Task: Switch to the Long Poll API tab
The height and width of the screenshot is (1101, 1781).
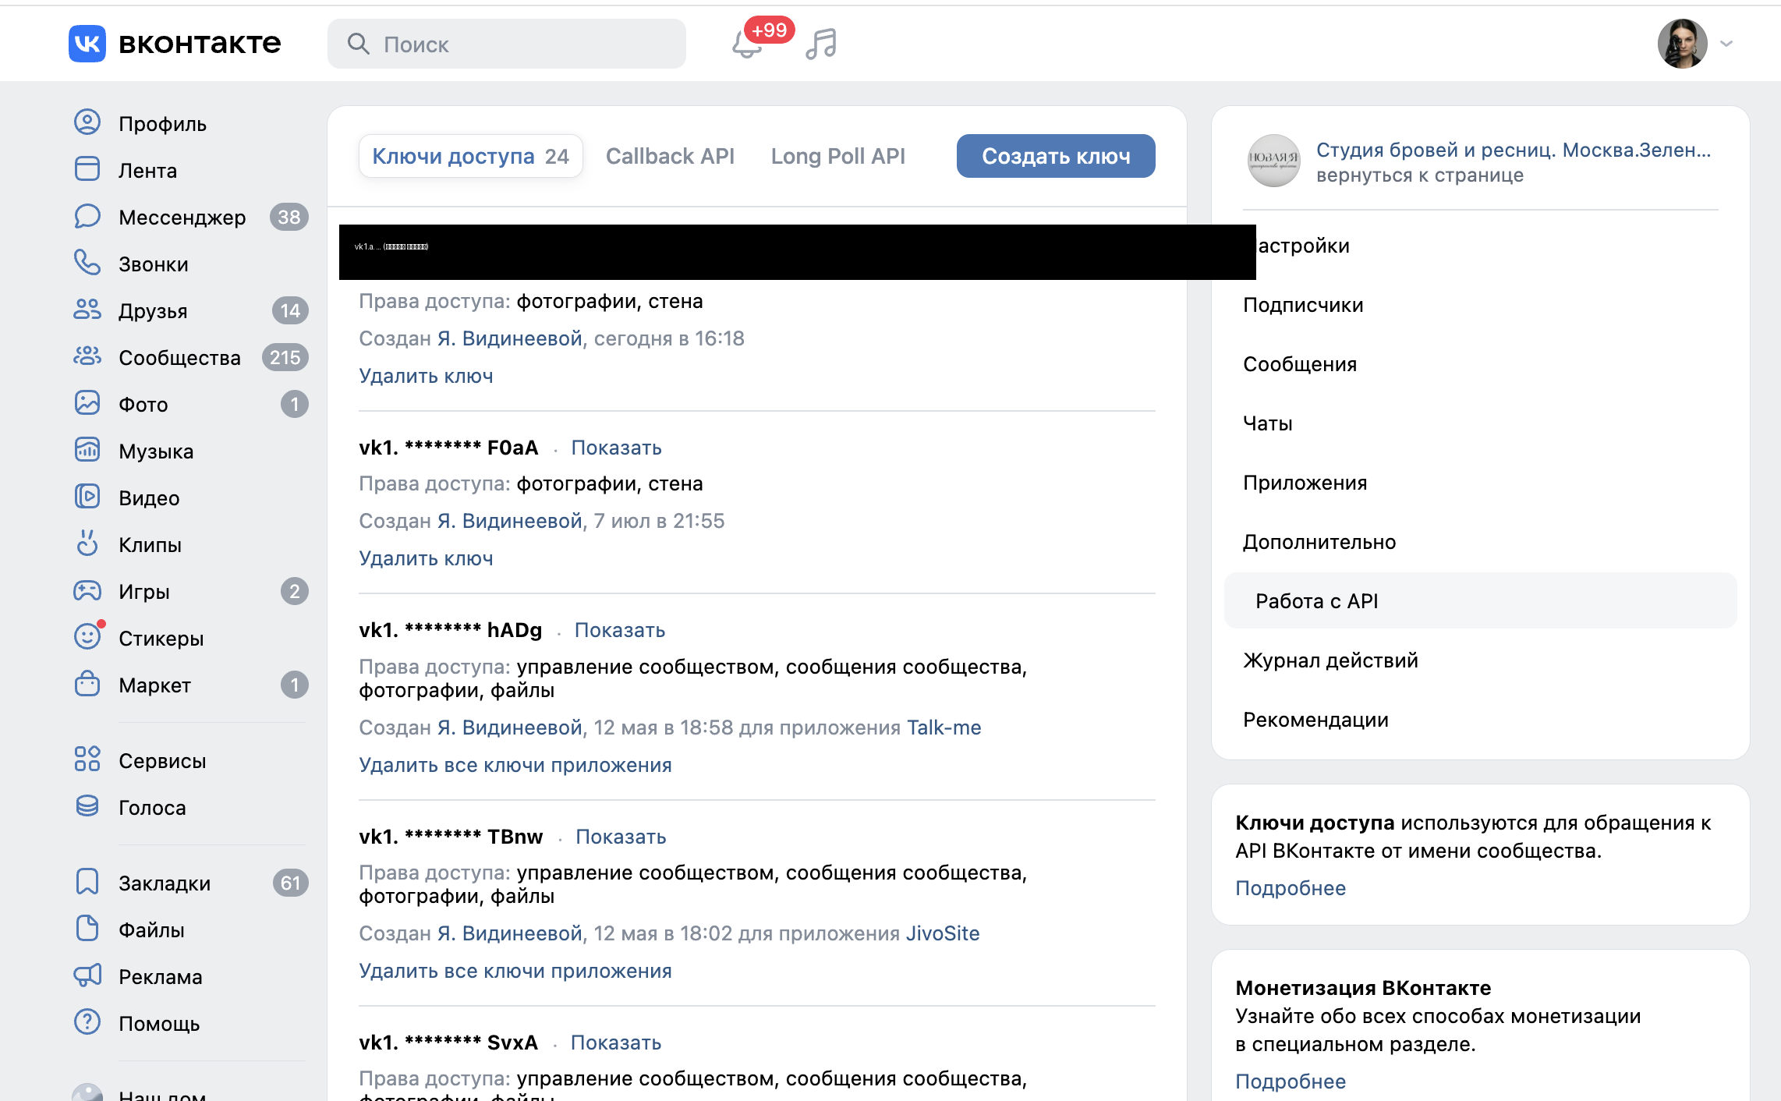Action: [837, 156]
